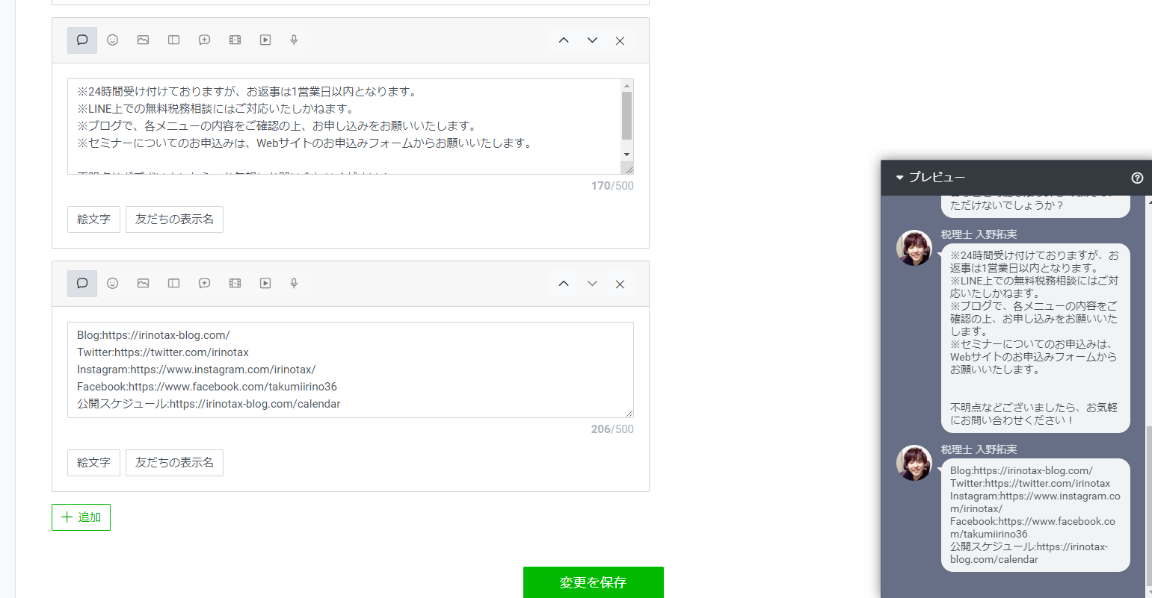Remove the Blog links message block
Image resolution: width=1152 pixels, height=598 pixels.
[620, 284]
